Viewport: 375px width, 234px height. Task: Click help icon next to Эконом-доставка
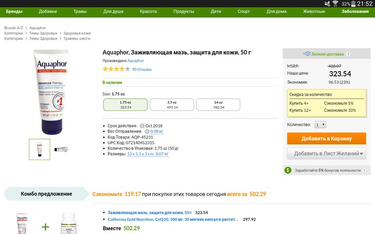pos(348,54)
